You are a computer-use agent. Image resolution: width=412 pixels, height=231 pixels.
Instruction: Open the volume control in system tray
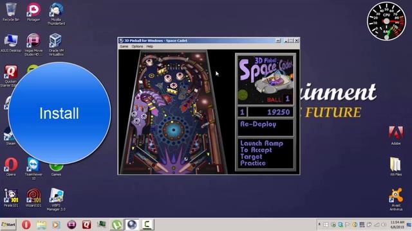(x=384, y=225)
